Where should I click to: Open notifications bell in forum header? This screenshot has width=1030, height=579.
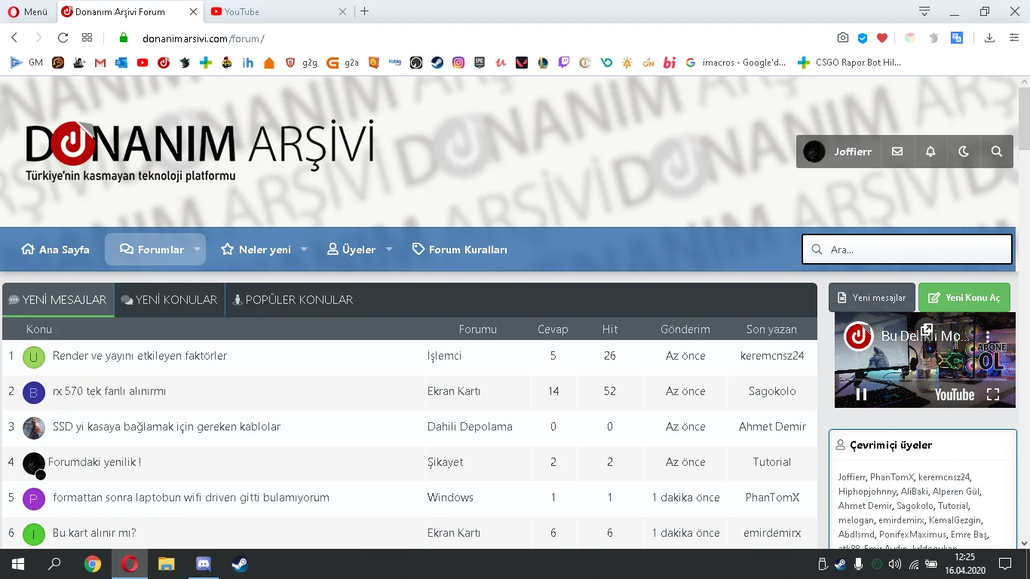tap(930, 152)
